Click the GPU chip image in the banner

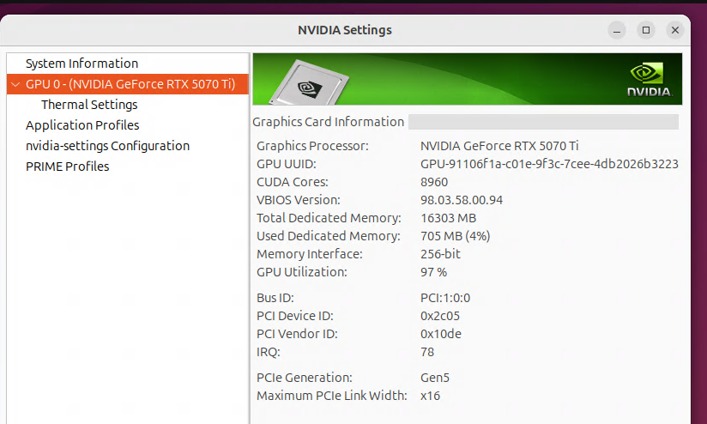(x=311, y=82)
